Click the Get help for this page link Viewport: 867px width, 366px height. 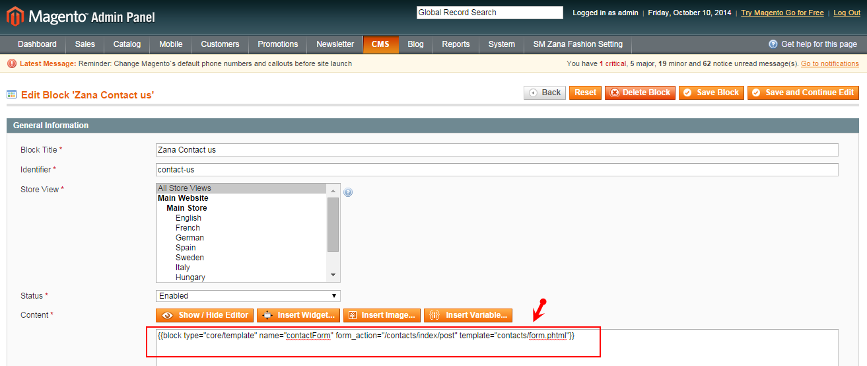pos(819,44)
